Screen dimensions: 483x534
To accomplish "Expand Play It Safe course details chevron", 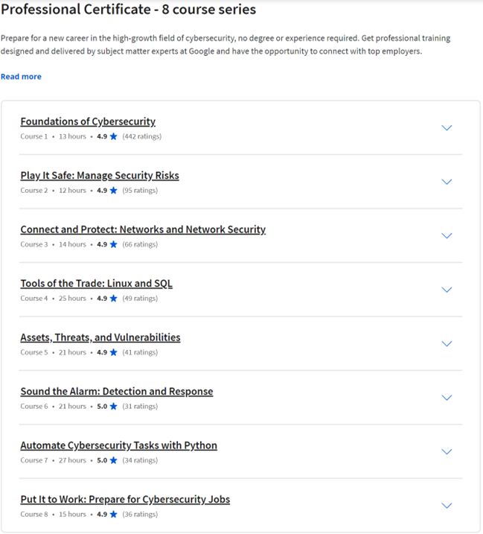I will coord(447,182).
